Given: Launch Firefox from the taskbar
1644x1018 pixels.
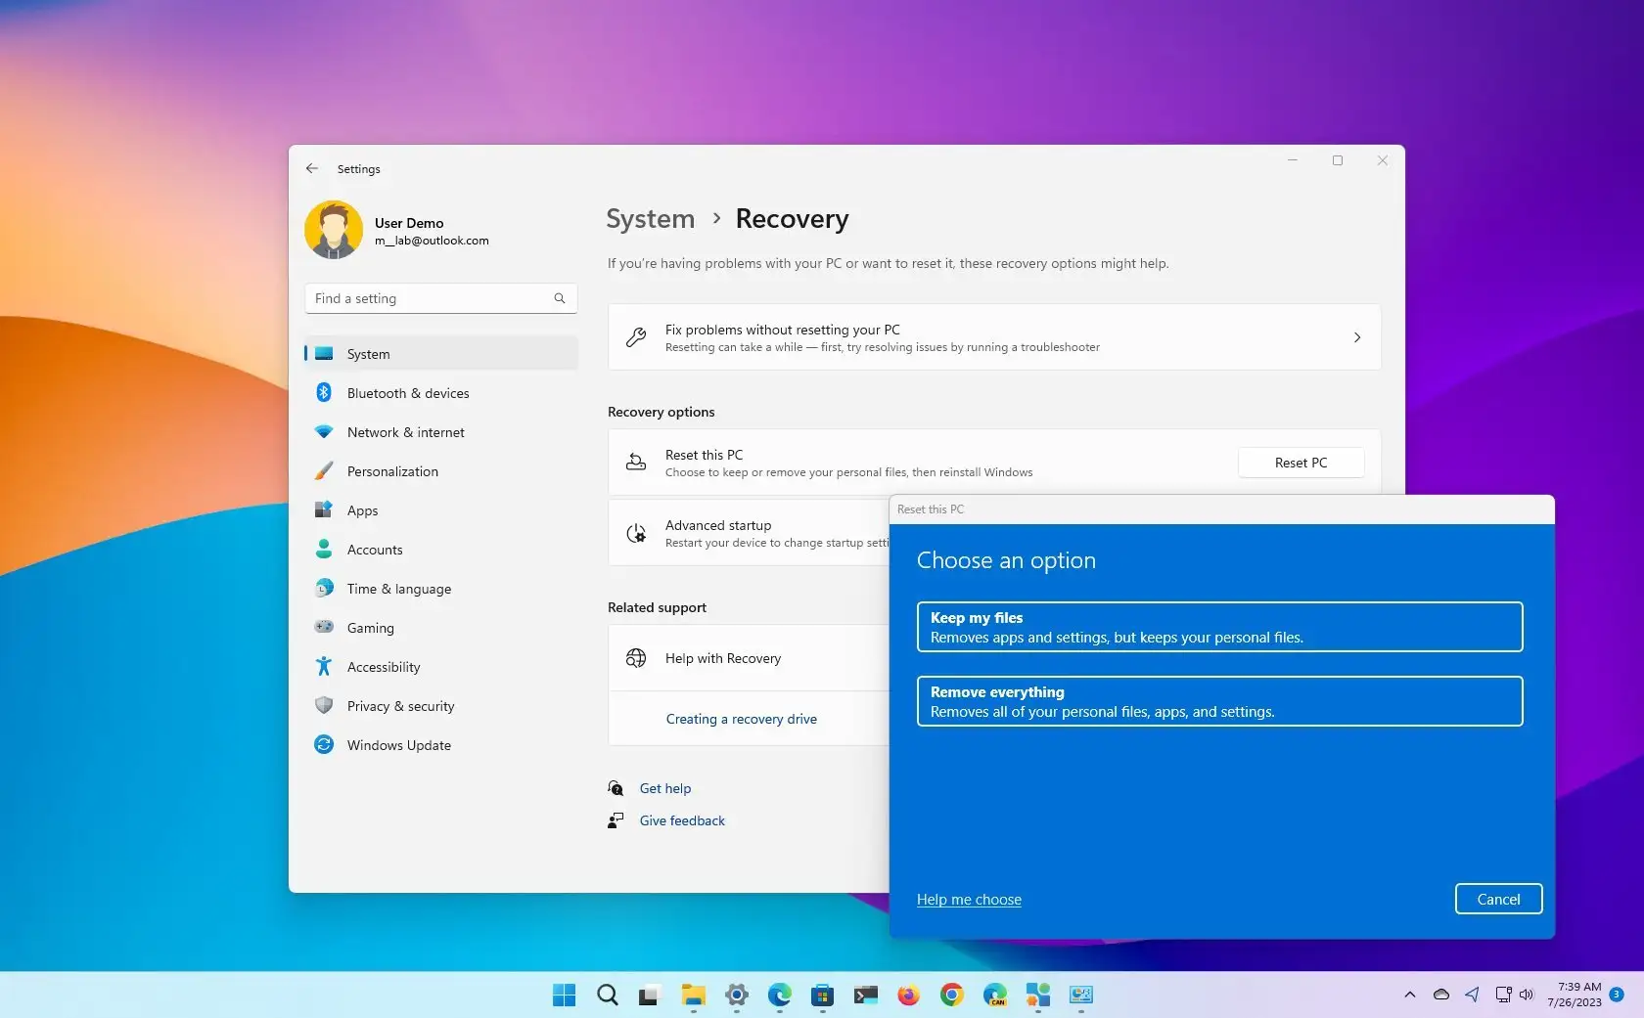Looking at the screenshot, I should 907,996.
